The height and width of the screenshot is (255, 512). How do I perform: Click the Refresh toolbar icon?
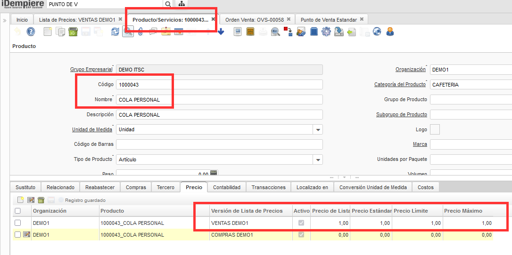[x=115, y=32]
